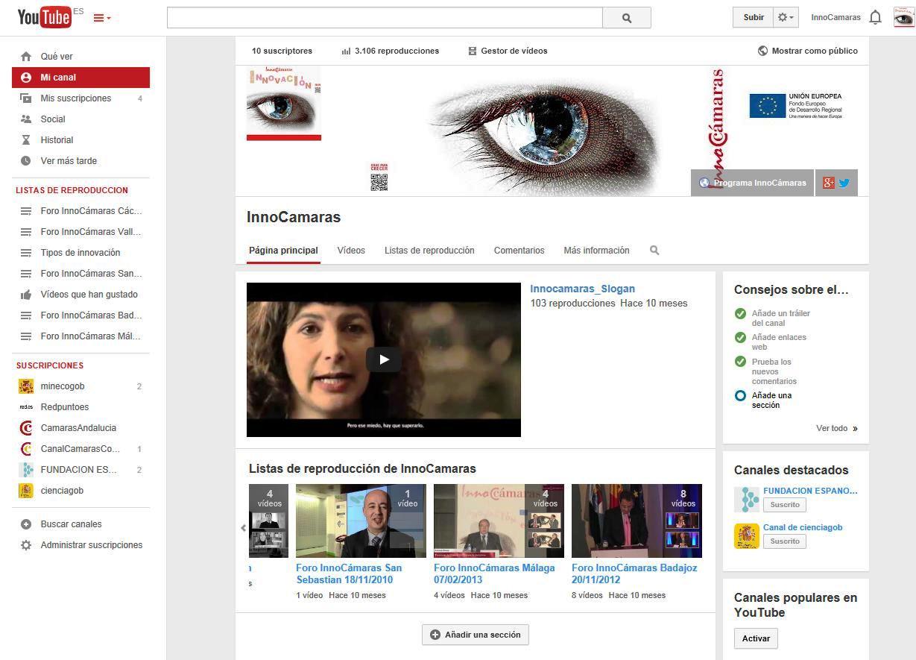Open the settings gear dropdown

point(786,17)
